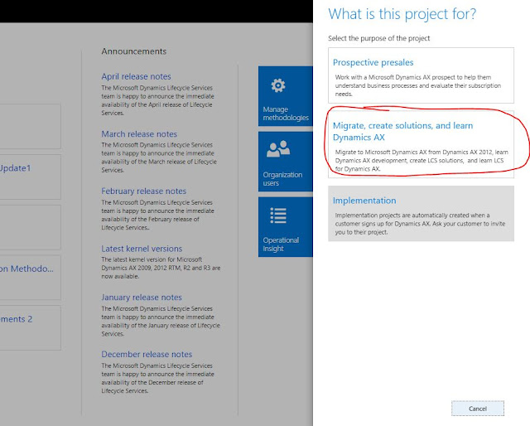Click the February release availability description
Screen dimensions: 530x426
(x=158, y=215)
